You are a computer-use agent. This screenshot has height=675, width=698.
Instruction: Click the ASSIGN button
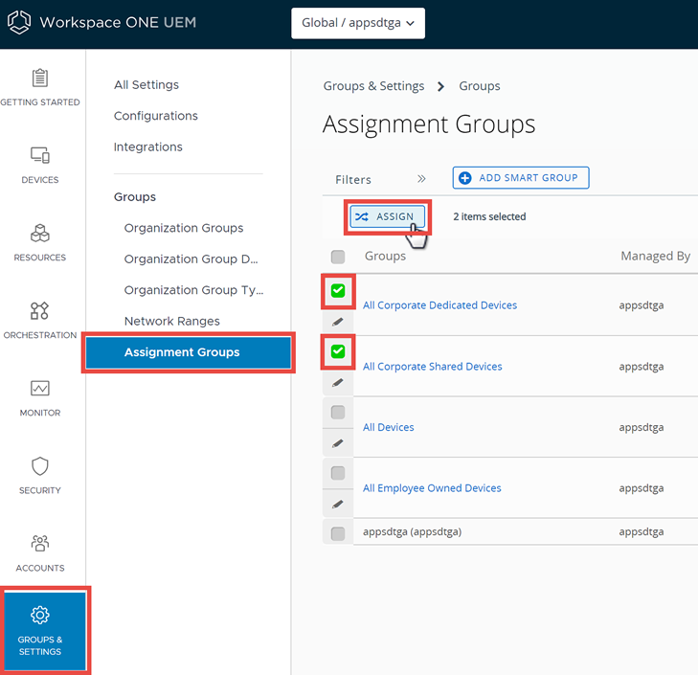point(387,216)
